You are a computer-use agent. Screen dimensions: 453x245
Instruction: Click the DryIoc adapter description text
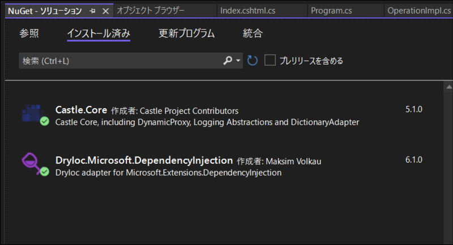point(168,172)
